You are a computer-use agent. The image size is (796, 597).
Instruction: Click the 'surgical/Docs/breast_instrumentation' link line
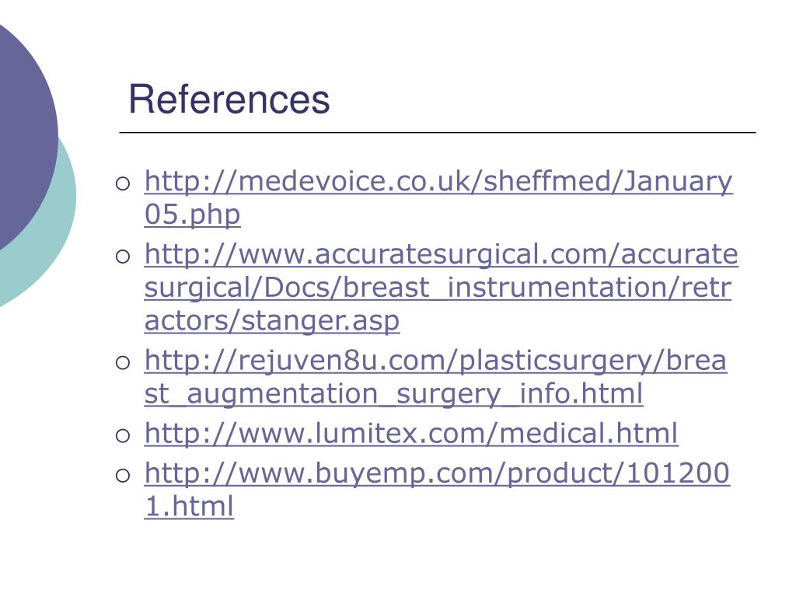pyautogui.click(x=438, y=288)
